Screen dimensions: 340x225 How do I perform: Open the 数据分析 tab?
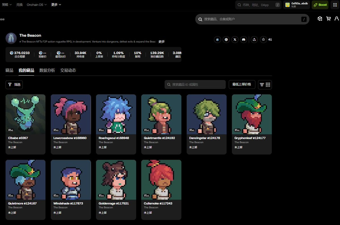coord(47,70)
